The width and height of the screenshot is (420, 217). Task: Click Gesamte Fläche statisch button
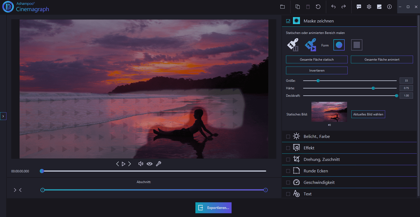(x=317, y=59)
